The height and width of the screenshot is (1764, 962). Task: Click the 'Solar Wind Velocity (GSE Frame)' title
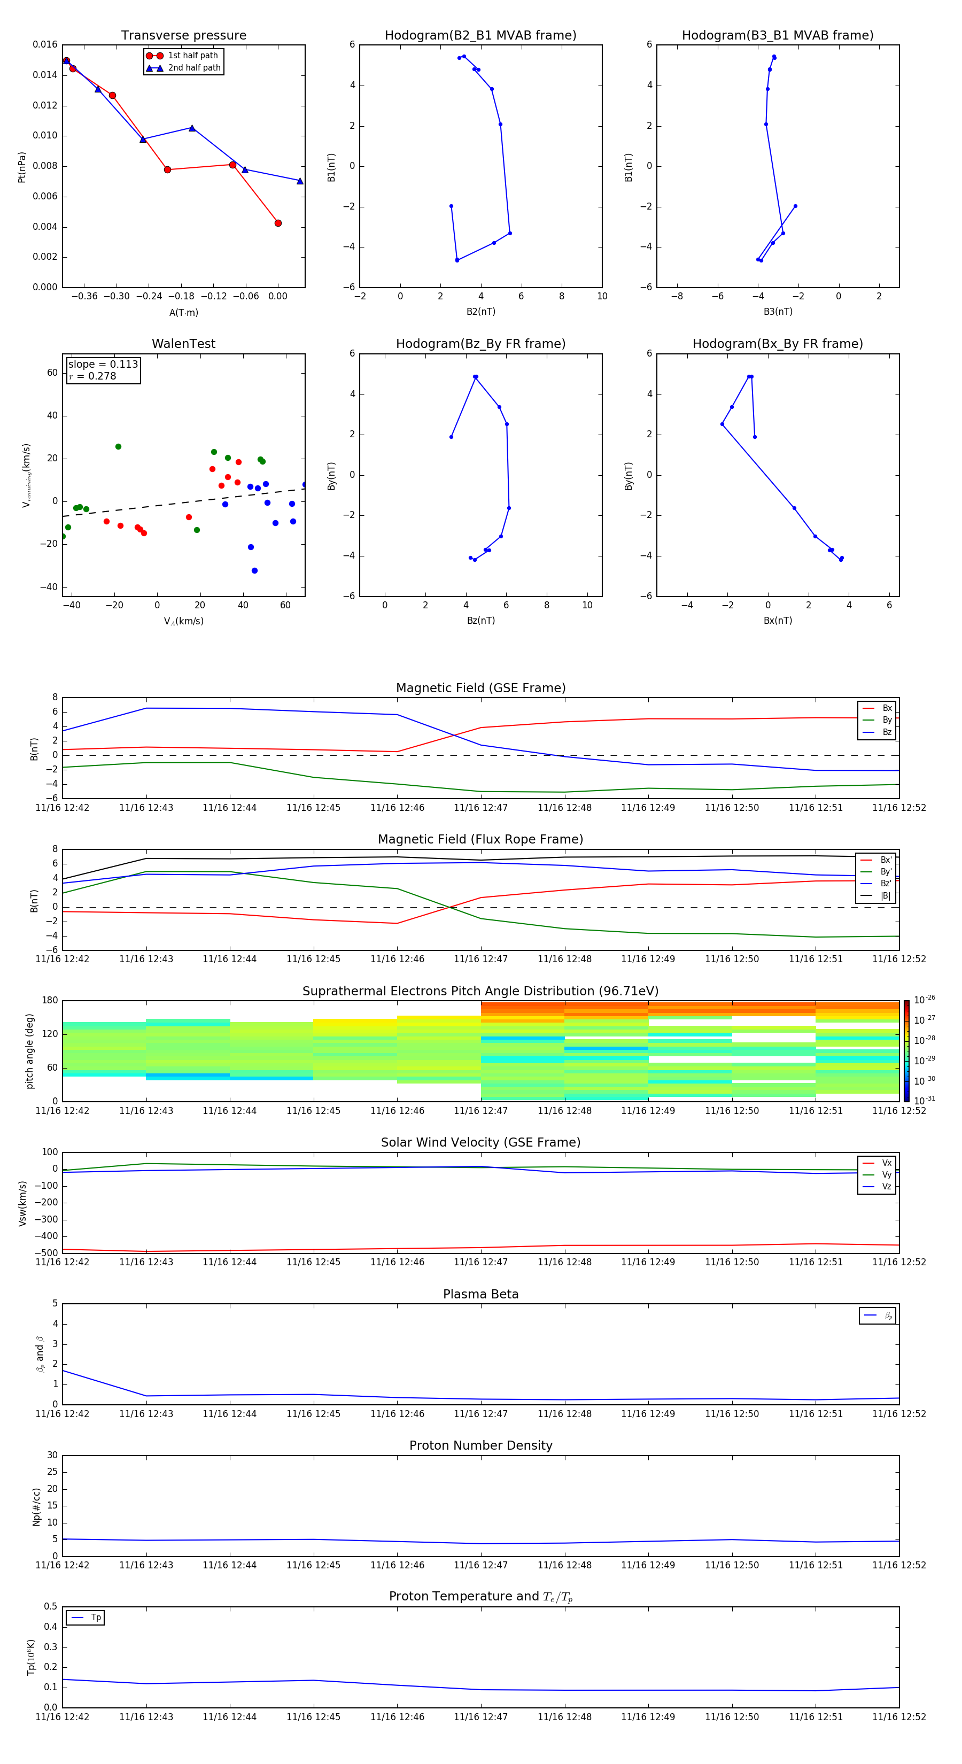(480, 1143)
